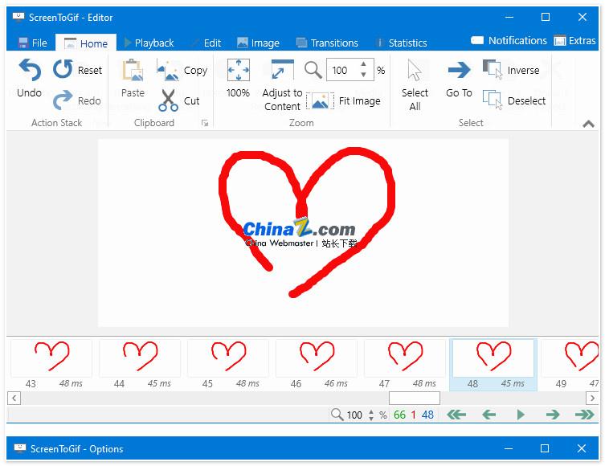The width and height of the screenshot is (605, 466).
Task: Click the Deselect icon
Action: coord(493,100)
